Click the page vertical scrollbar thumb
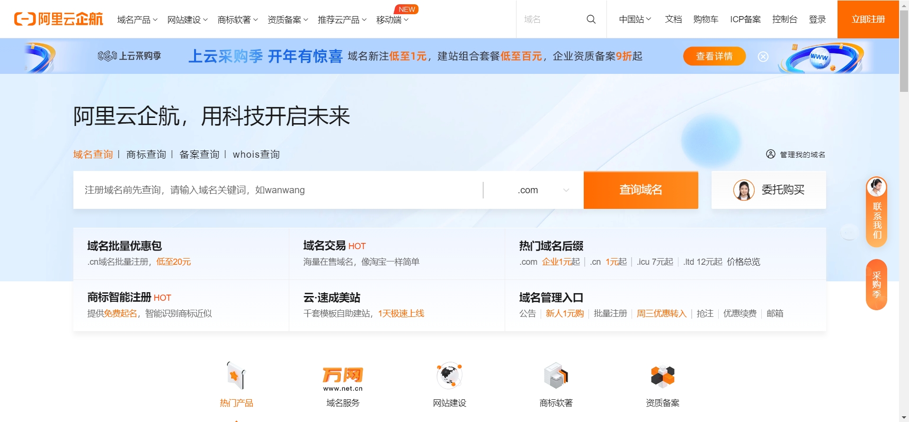This screenshot has height=422, width=909. 904,51
